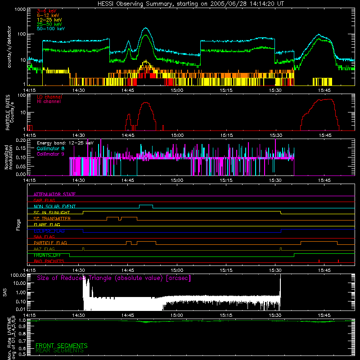
Task: Click 15:30 label beneath the modulation panel
Action: (275, 180)
